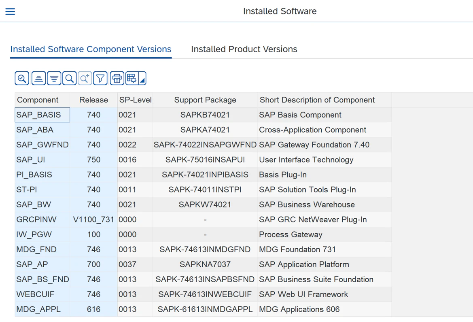Click support package SAPKNA7037
This screenshot has width=473, height=322.
[205, 264]
